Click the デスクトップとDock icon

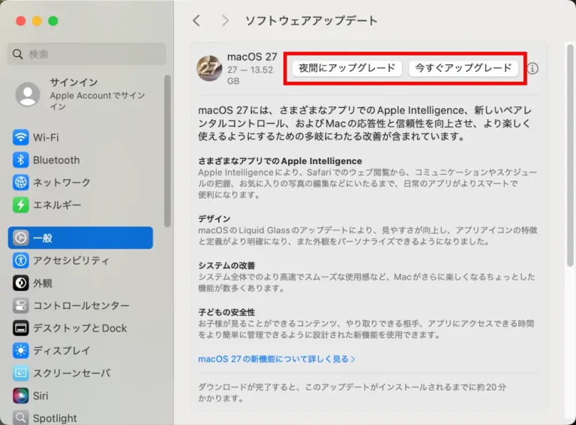[x=20, y=328]
